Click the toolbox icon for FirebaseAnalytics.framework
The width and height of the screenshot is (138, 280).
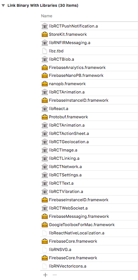coord(44,68)
